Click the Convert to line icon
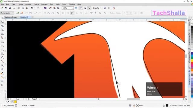 pos(36,13)
